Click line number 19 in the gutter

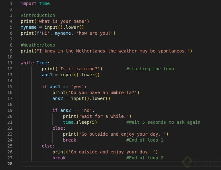click(x=10, y=110)
